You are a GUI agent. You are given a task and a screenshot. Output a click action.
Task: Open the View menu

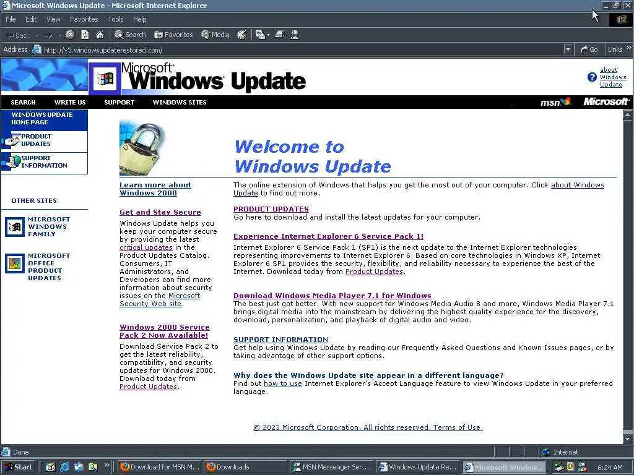53,19
